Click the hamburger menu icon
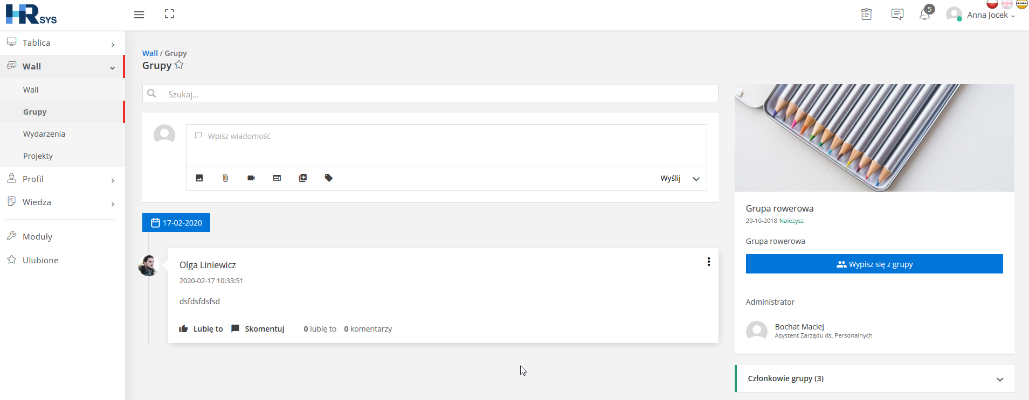The width and height of the screenshot is (1029, 400). (139, 15)
